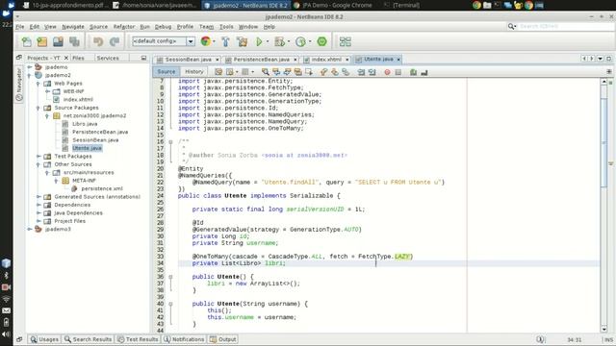Click the Comment code icon
The image size is (616, 346).
click(413, 72)
